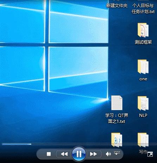Rewind using the double left arrow button
157x163 pixels.
click(x=64, y=154)
